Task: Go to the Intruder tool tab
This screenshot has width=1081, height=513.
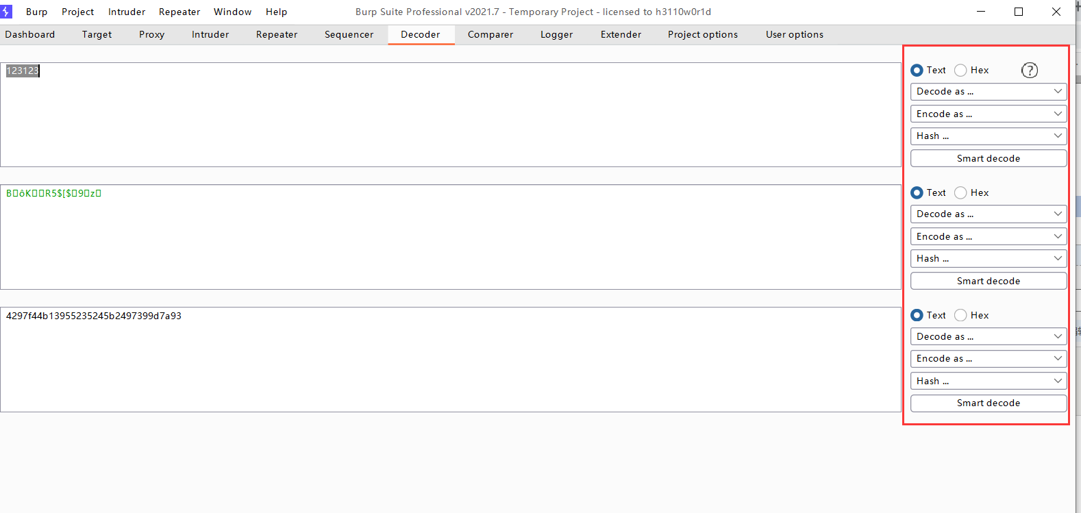Action: point(210,34)
